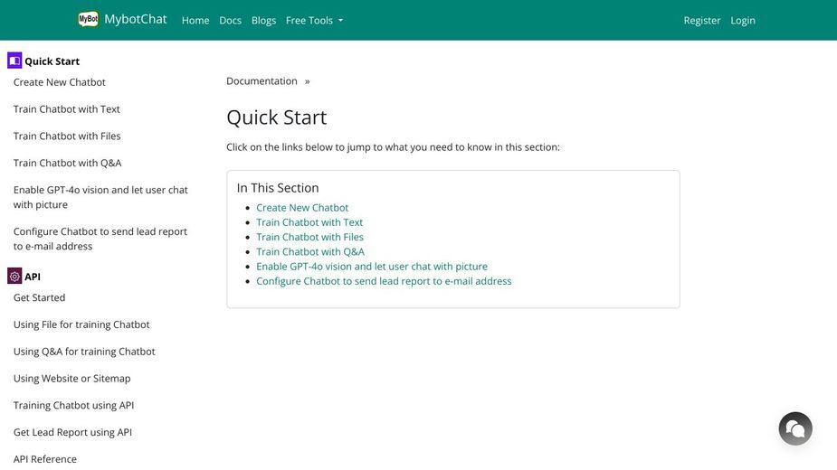Select the API sidebar heading

tap(33, 277)
